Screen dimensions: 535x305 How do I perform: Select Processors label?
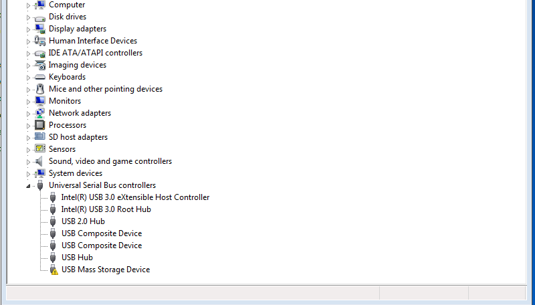[x=68, y=125]
